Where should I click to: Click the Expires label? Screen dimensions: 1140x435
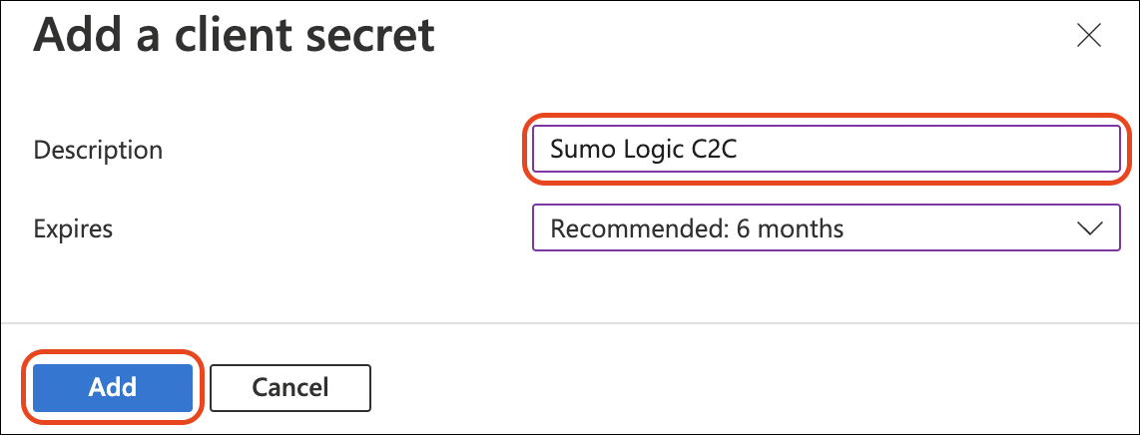coord(73,228)
